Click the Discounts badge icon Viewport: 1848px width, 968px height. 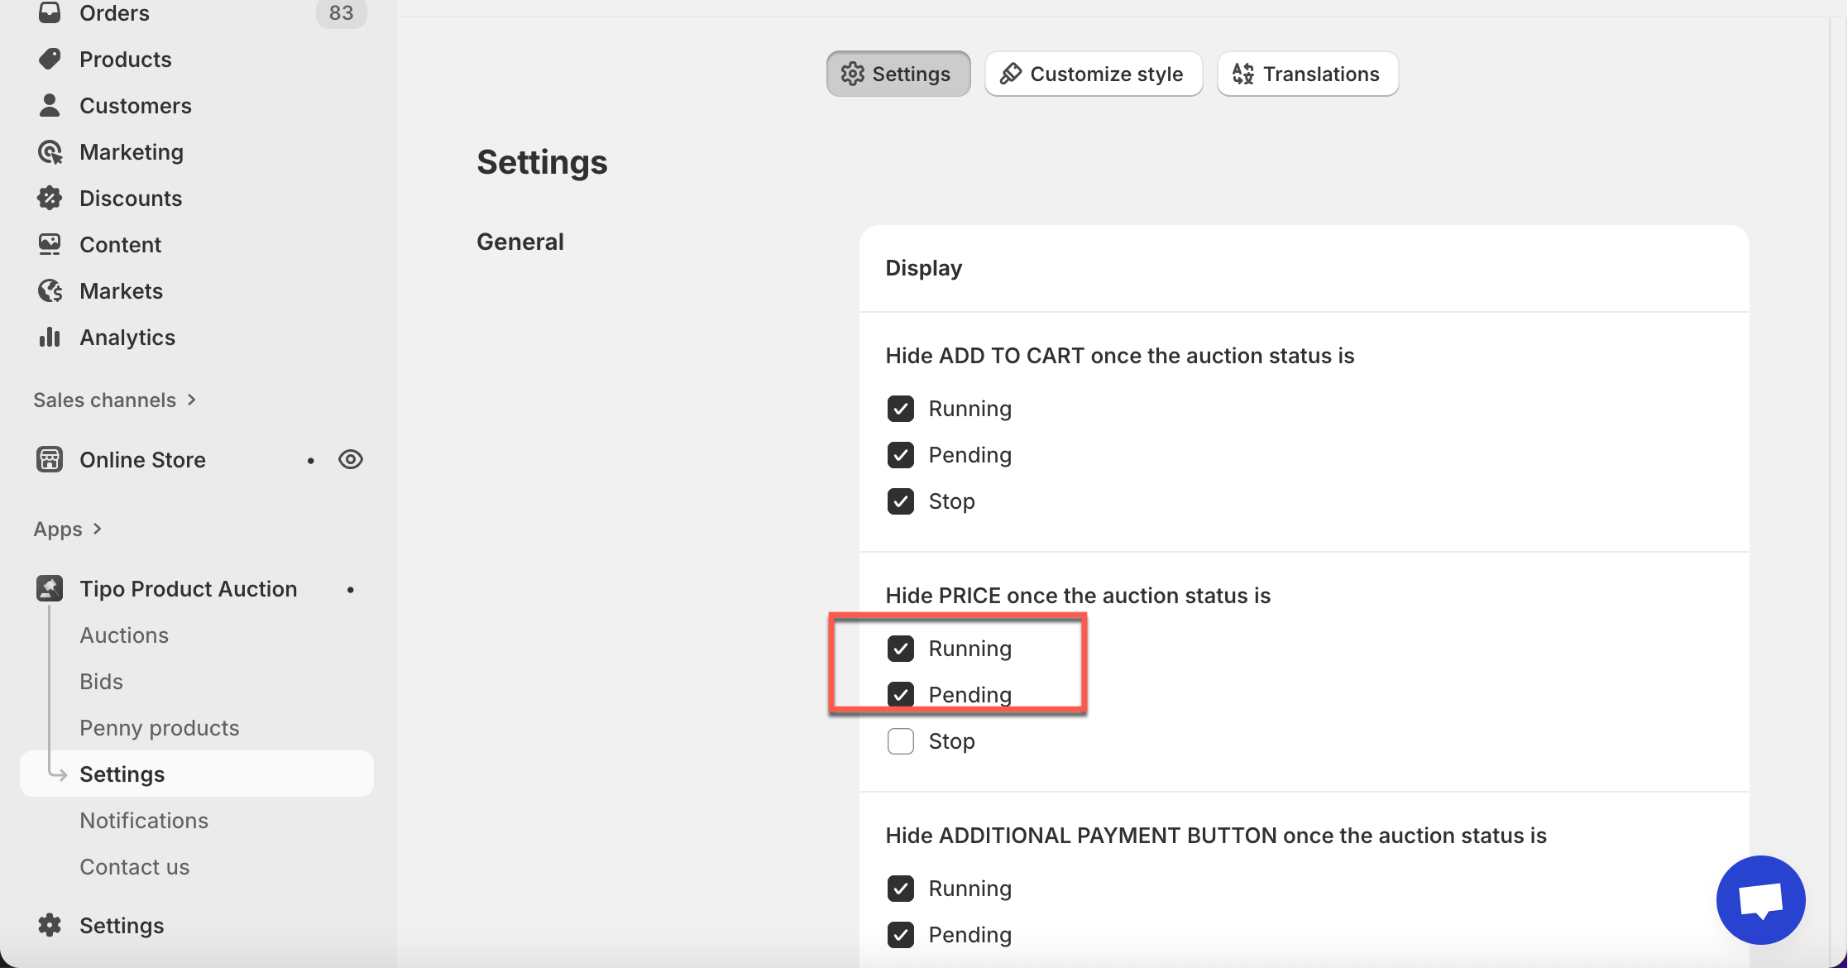(x=50, y=198)
